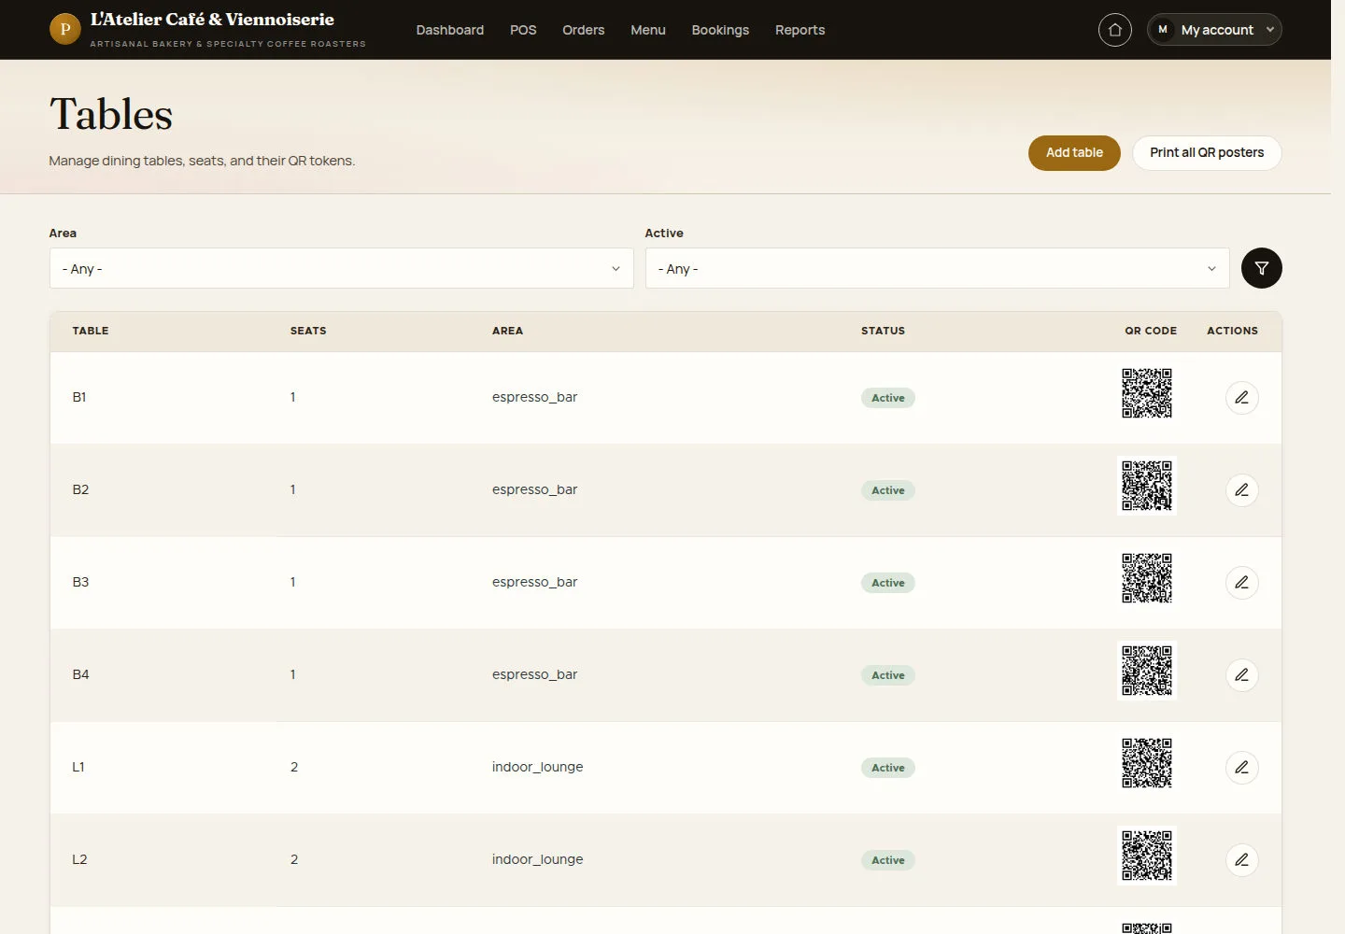Edit table B4 with pencil icon
Screen dimensions: 1345x934
coord(1241,675)
